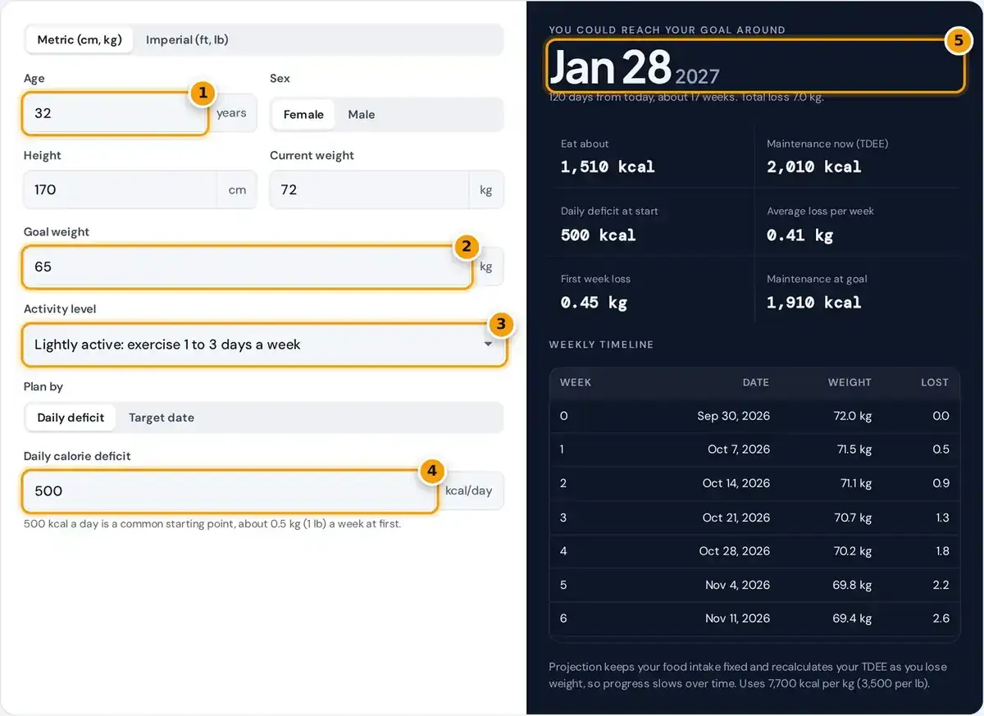
Task: Switch to Imperial (ft, lb) units
Action: [x=187, y=39]
